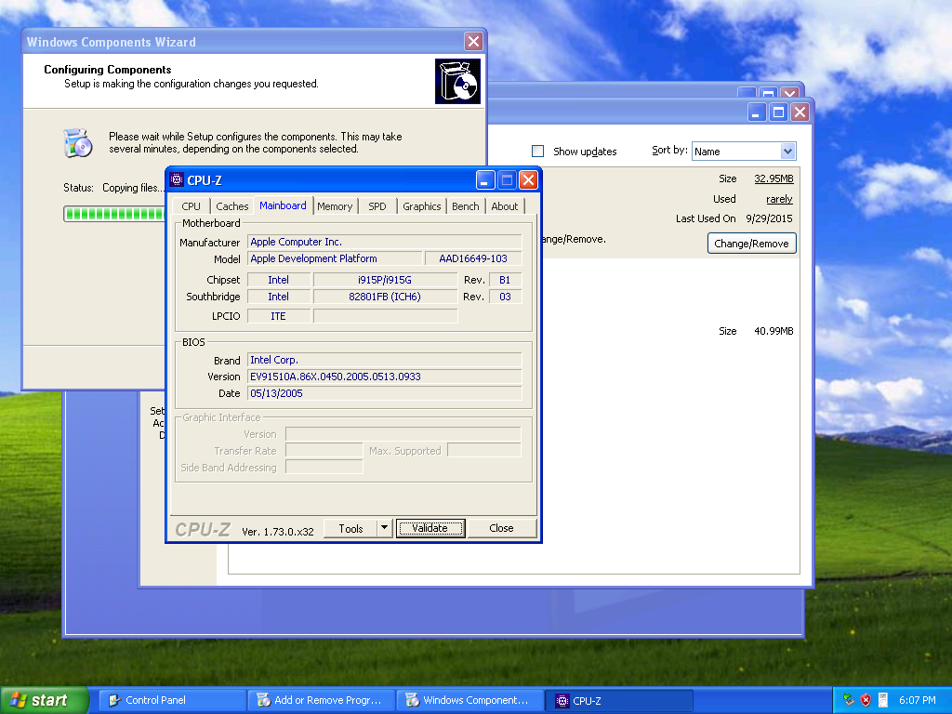952x714 pixels.
Task: Maximize the Add or Remove Programs window
Action: 778,112
